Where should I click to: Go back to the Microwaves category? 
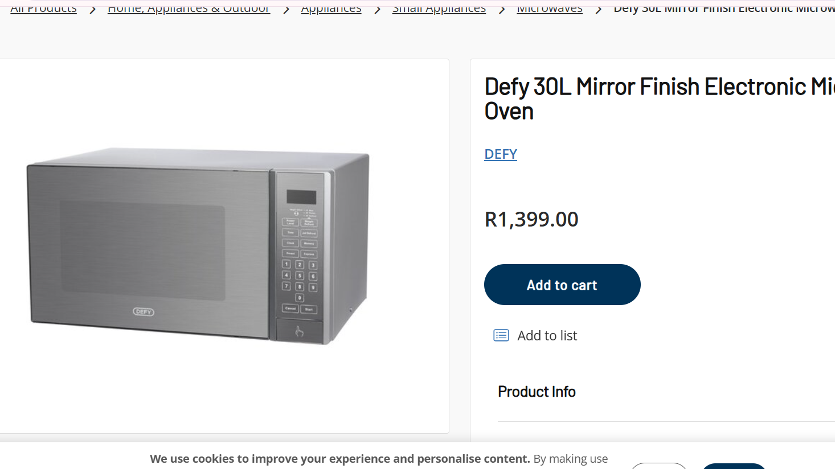pos(549,9)
